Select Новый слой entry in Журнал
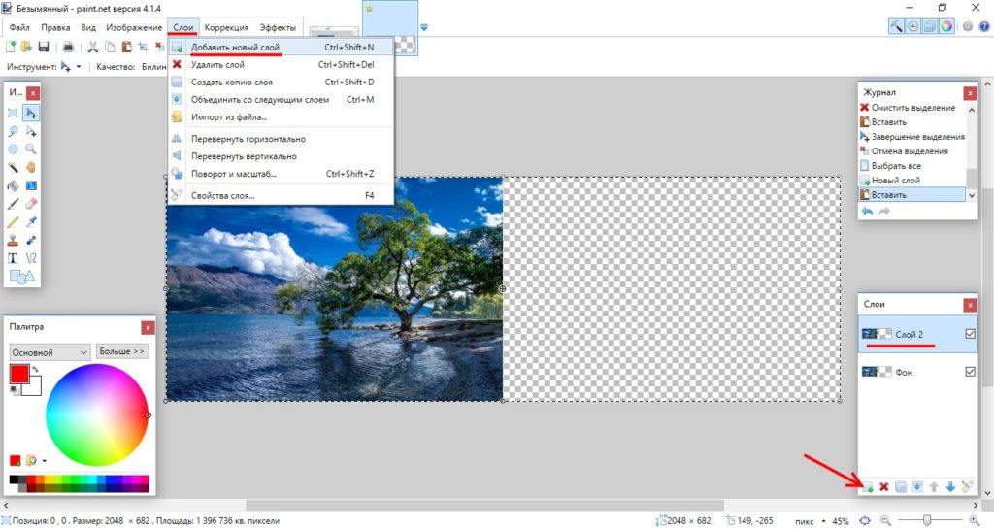The image size is (994, 529). (912, 180)
